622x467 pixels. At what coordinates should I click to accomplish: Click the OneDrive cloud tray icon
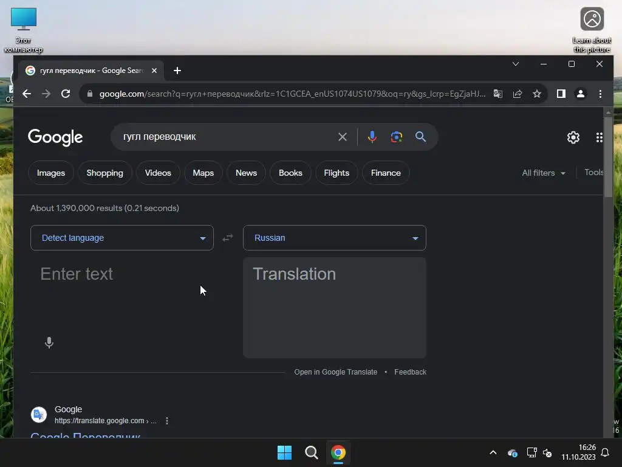[x=513, y=452]
